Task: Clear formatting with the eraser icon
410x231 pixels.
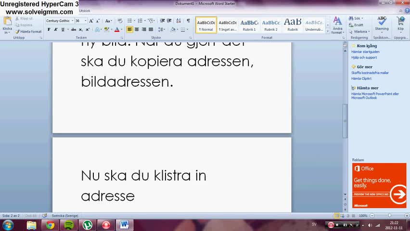Action: tap(120, 21)
